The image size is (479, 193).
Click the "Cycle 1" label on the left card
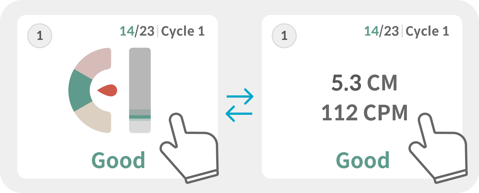[183, 31]
